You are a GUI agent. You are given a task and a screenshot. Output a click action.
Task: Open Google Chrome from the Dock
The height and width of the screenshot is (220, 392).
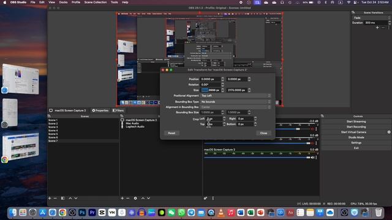pyautogui.click(x=62, y=212)
